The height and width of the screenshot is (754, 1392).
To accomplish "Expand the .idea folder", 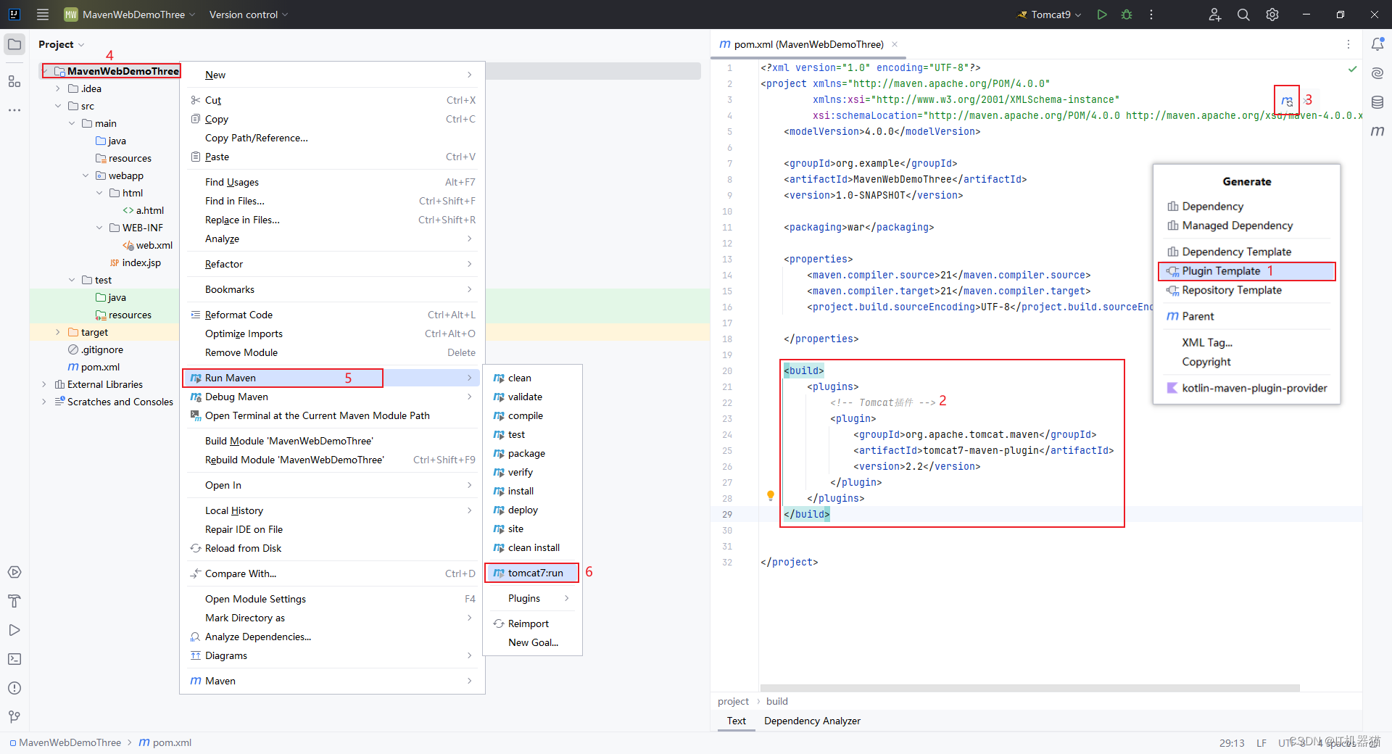I will tap(58, 88).
